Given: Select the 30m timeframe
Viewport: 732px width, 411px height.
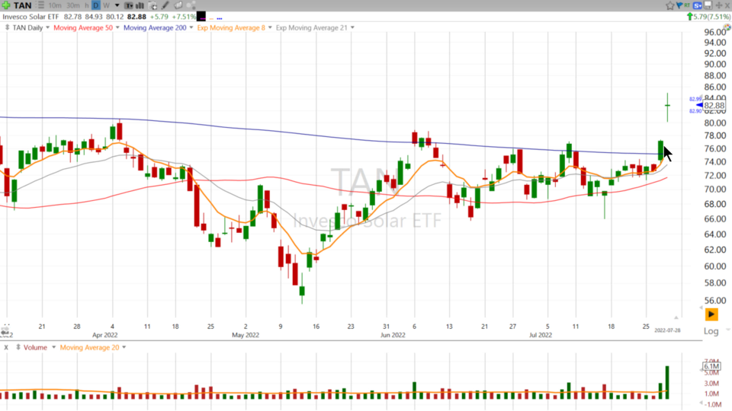Looking at the screenshot, I should pos(73,5).
